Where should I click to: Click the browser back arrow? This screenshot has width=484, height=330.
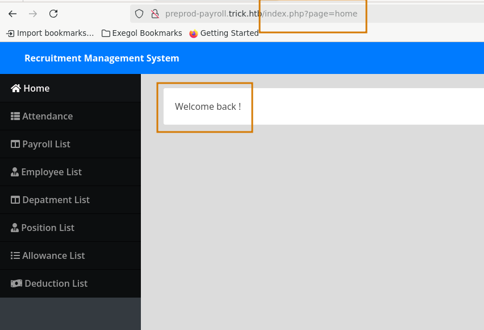point(12,14)
